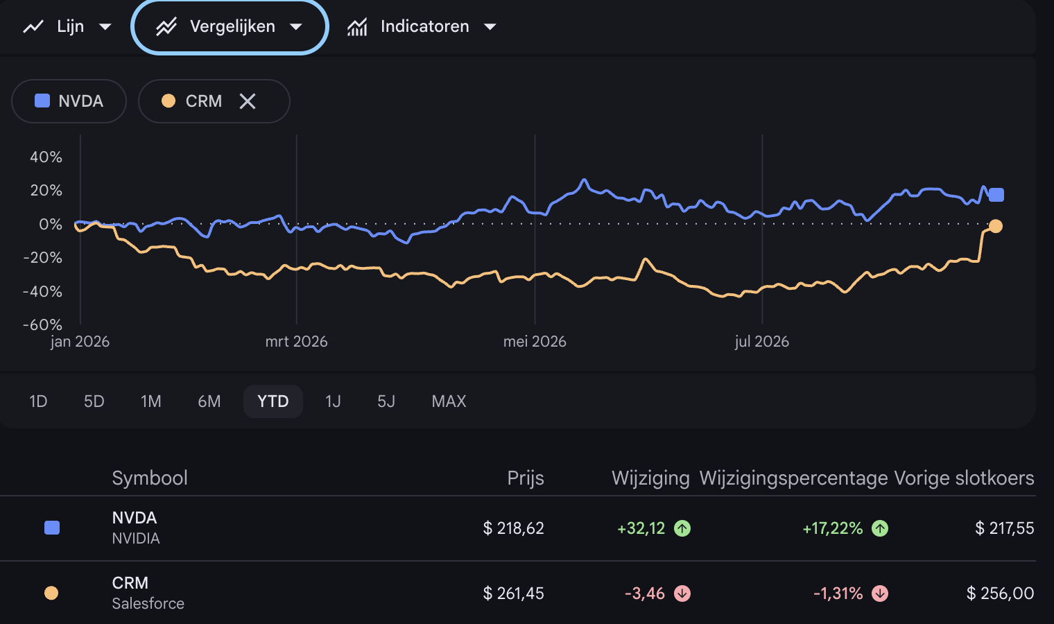
Task: Click the blue NVDA swatch in the chip
Action: pos(42,101)
